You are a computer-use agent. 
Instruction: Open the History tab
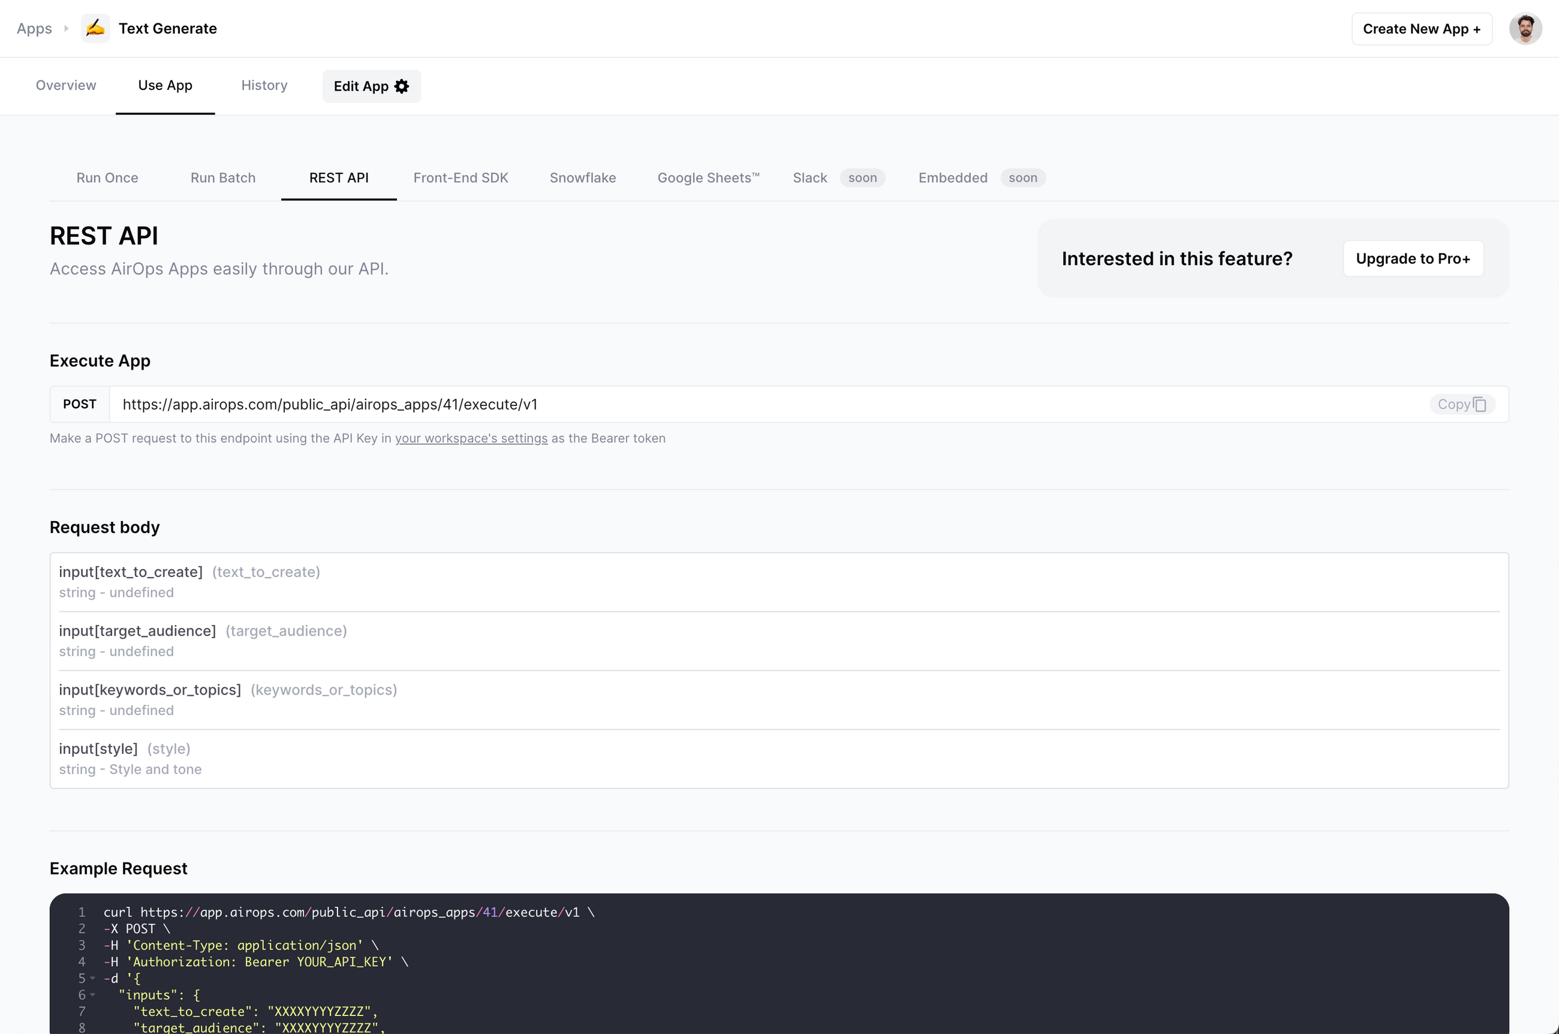tap(264, 85)
